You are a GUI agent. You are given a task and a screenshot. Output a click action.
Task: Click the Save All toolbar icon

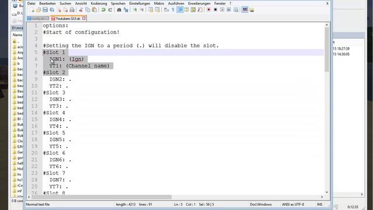[52, 10]
